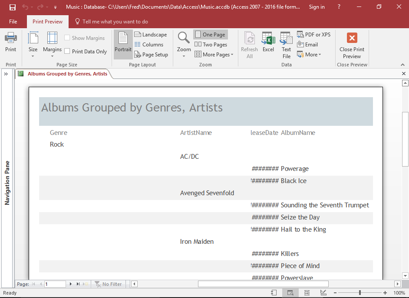This screenshot has width=409, height=298.
Task: Select One Page zoom view
Action: (210, 35)
